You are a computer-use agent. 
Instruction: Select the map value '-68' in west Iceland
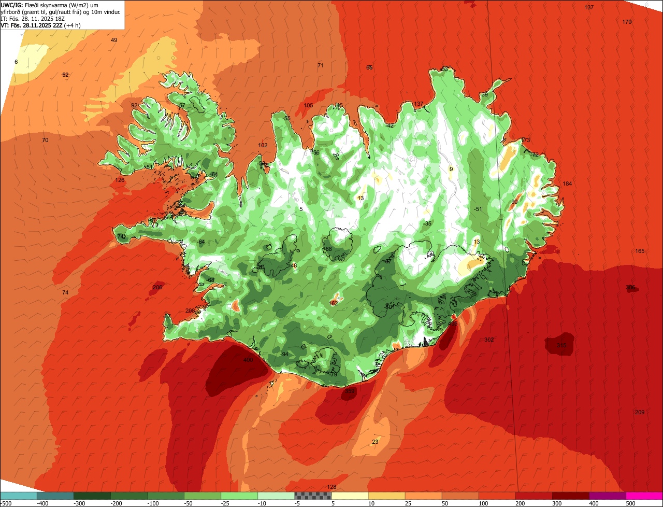[210, 280]
